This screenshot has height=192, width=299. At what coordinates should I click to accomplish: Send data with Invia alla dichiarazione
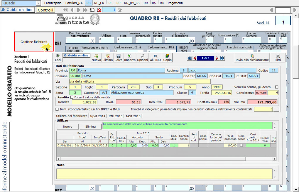click(252, 58)
